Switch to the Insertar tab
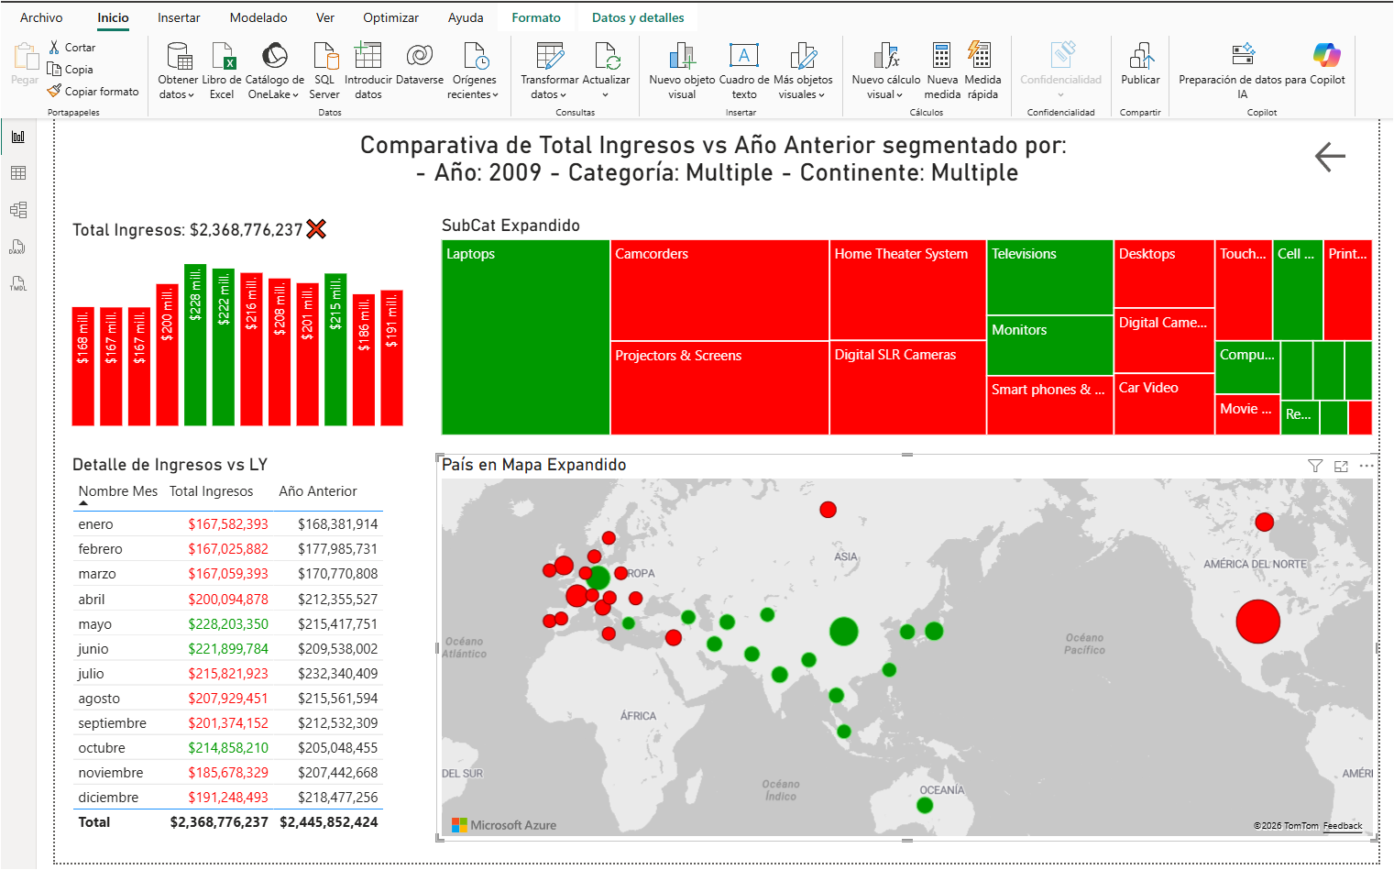 pos(179,17)
